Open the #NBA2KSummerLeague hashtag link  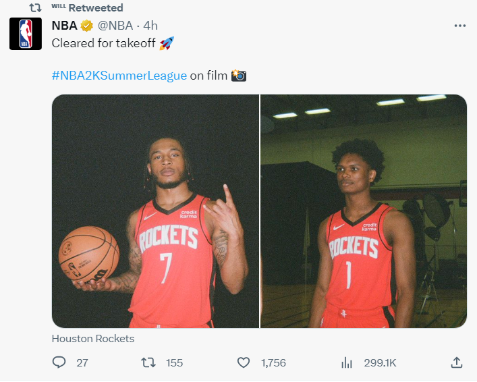[x=119, y=76]
